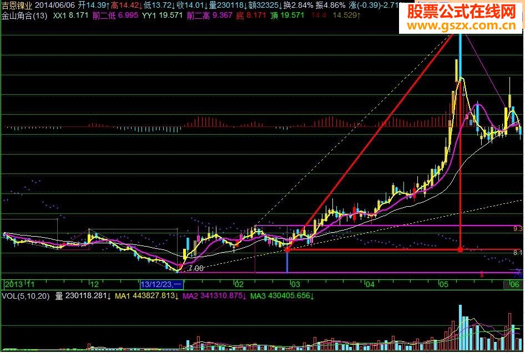The image size is (525, 353).
Task: Click the 金山角合(13) indicator name
Action: (24, 16)
